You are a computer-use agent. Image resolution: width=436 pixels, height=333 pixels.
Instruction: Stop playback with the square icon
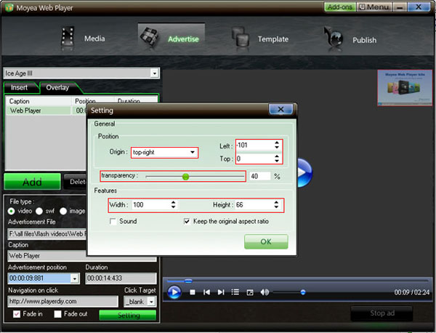coord(193,292)
